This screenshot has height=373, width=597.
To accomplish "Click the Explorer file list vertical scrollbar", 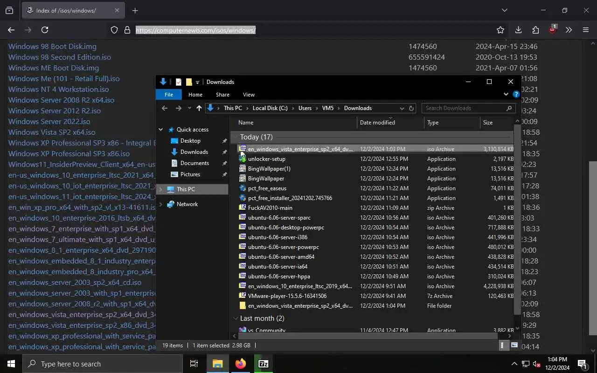I will click(x=517, y=219).
